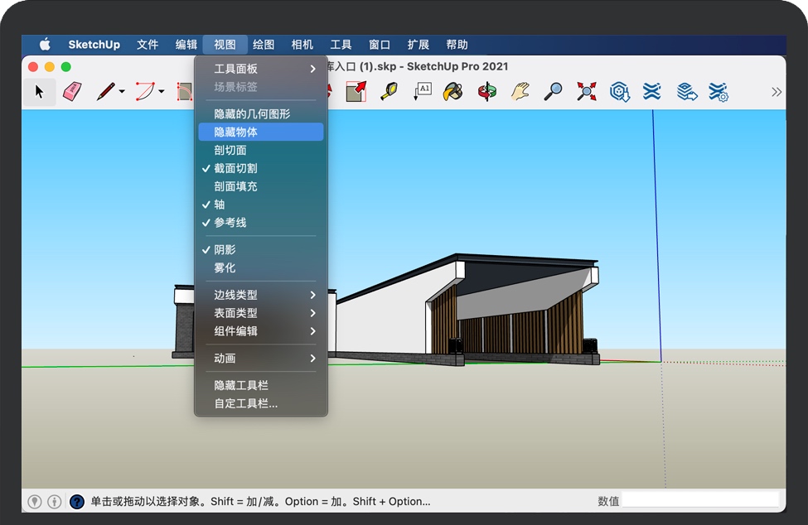The image size is (808, 525).
Task: Select the Orbit tool
Action: point(486,92)
